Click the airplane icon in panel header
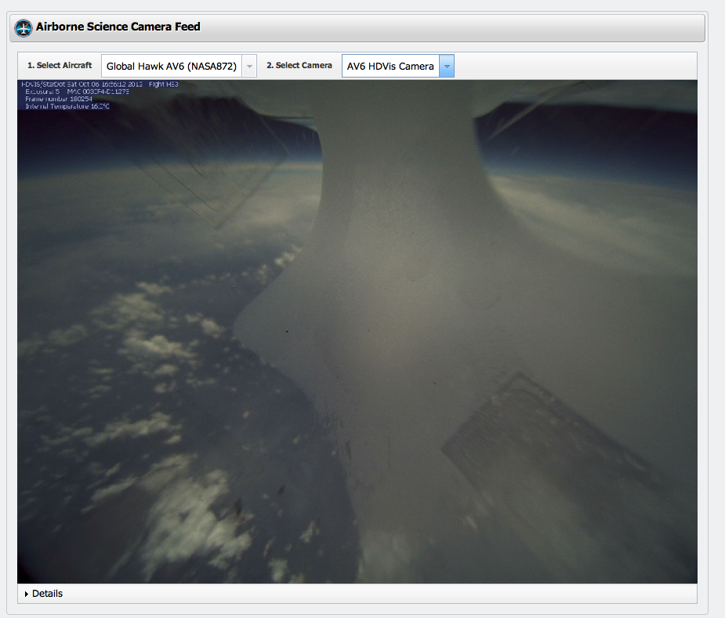 coord(24,28)
